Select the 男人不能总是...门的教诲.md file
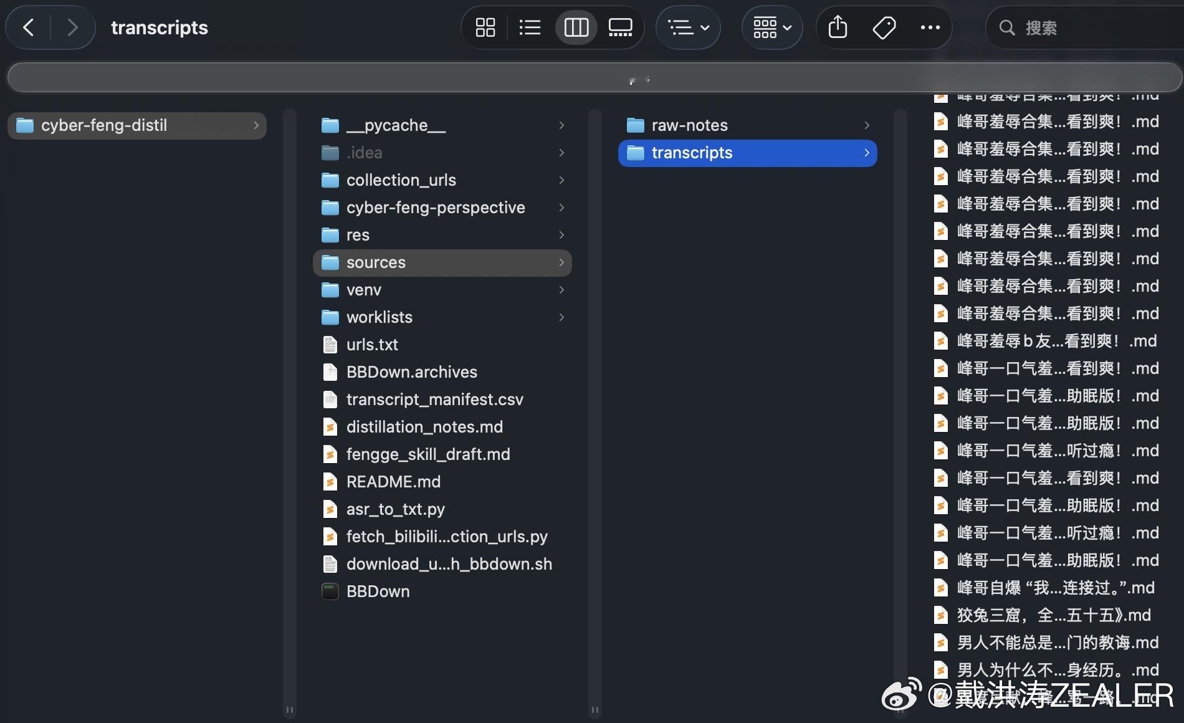Viewport: 1184px width, 723px height. [1047, 643]
